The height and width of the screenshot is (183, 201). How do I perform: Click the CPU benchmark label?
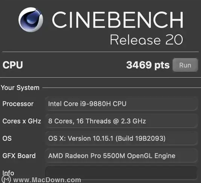coord(13,65)
